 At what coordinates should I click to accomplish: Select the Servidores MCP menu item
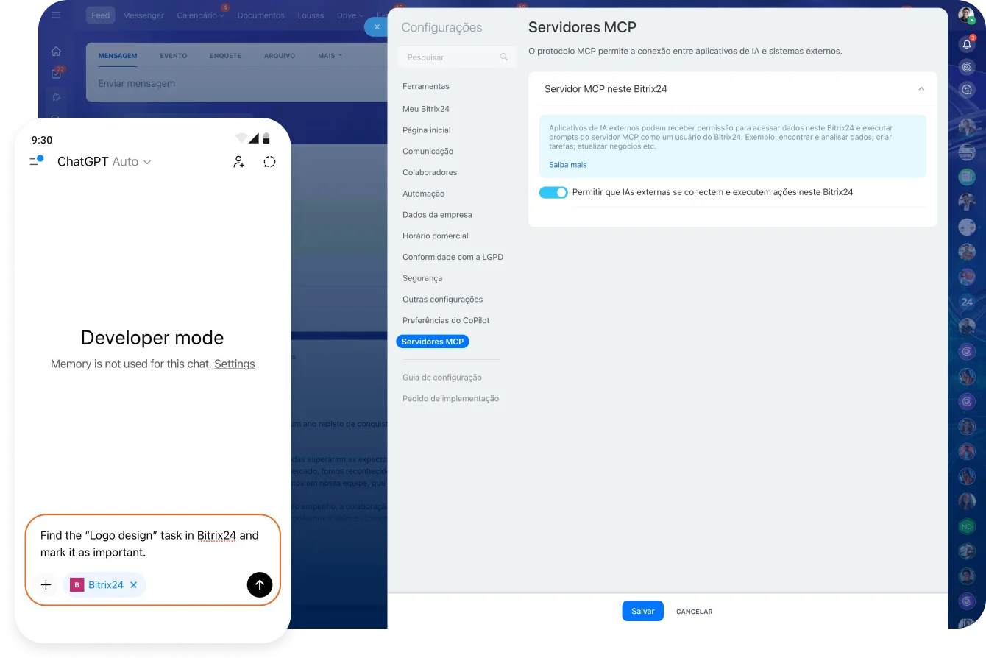433,342
